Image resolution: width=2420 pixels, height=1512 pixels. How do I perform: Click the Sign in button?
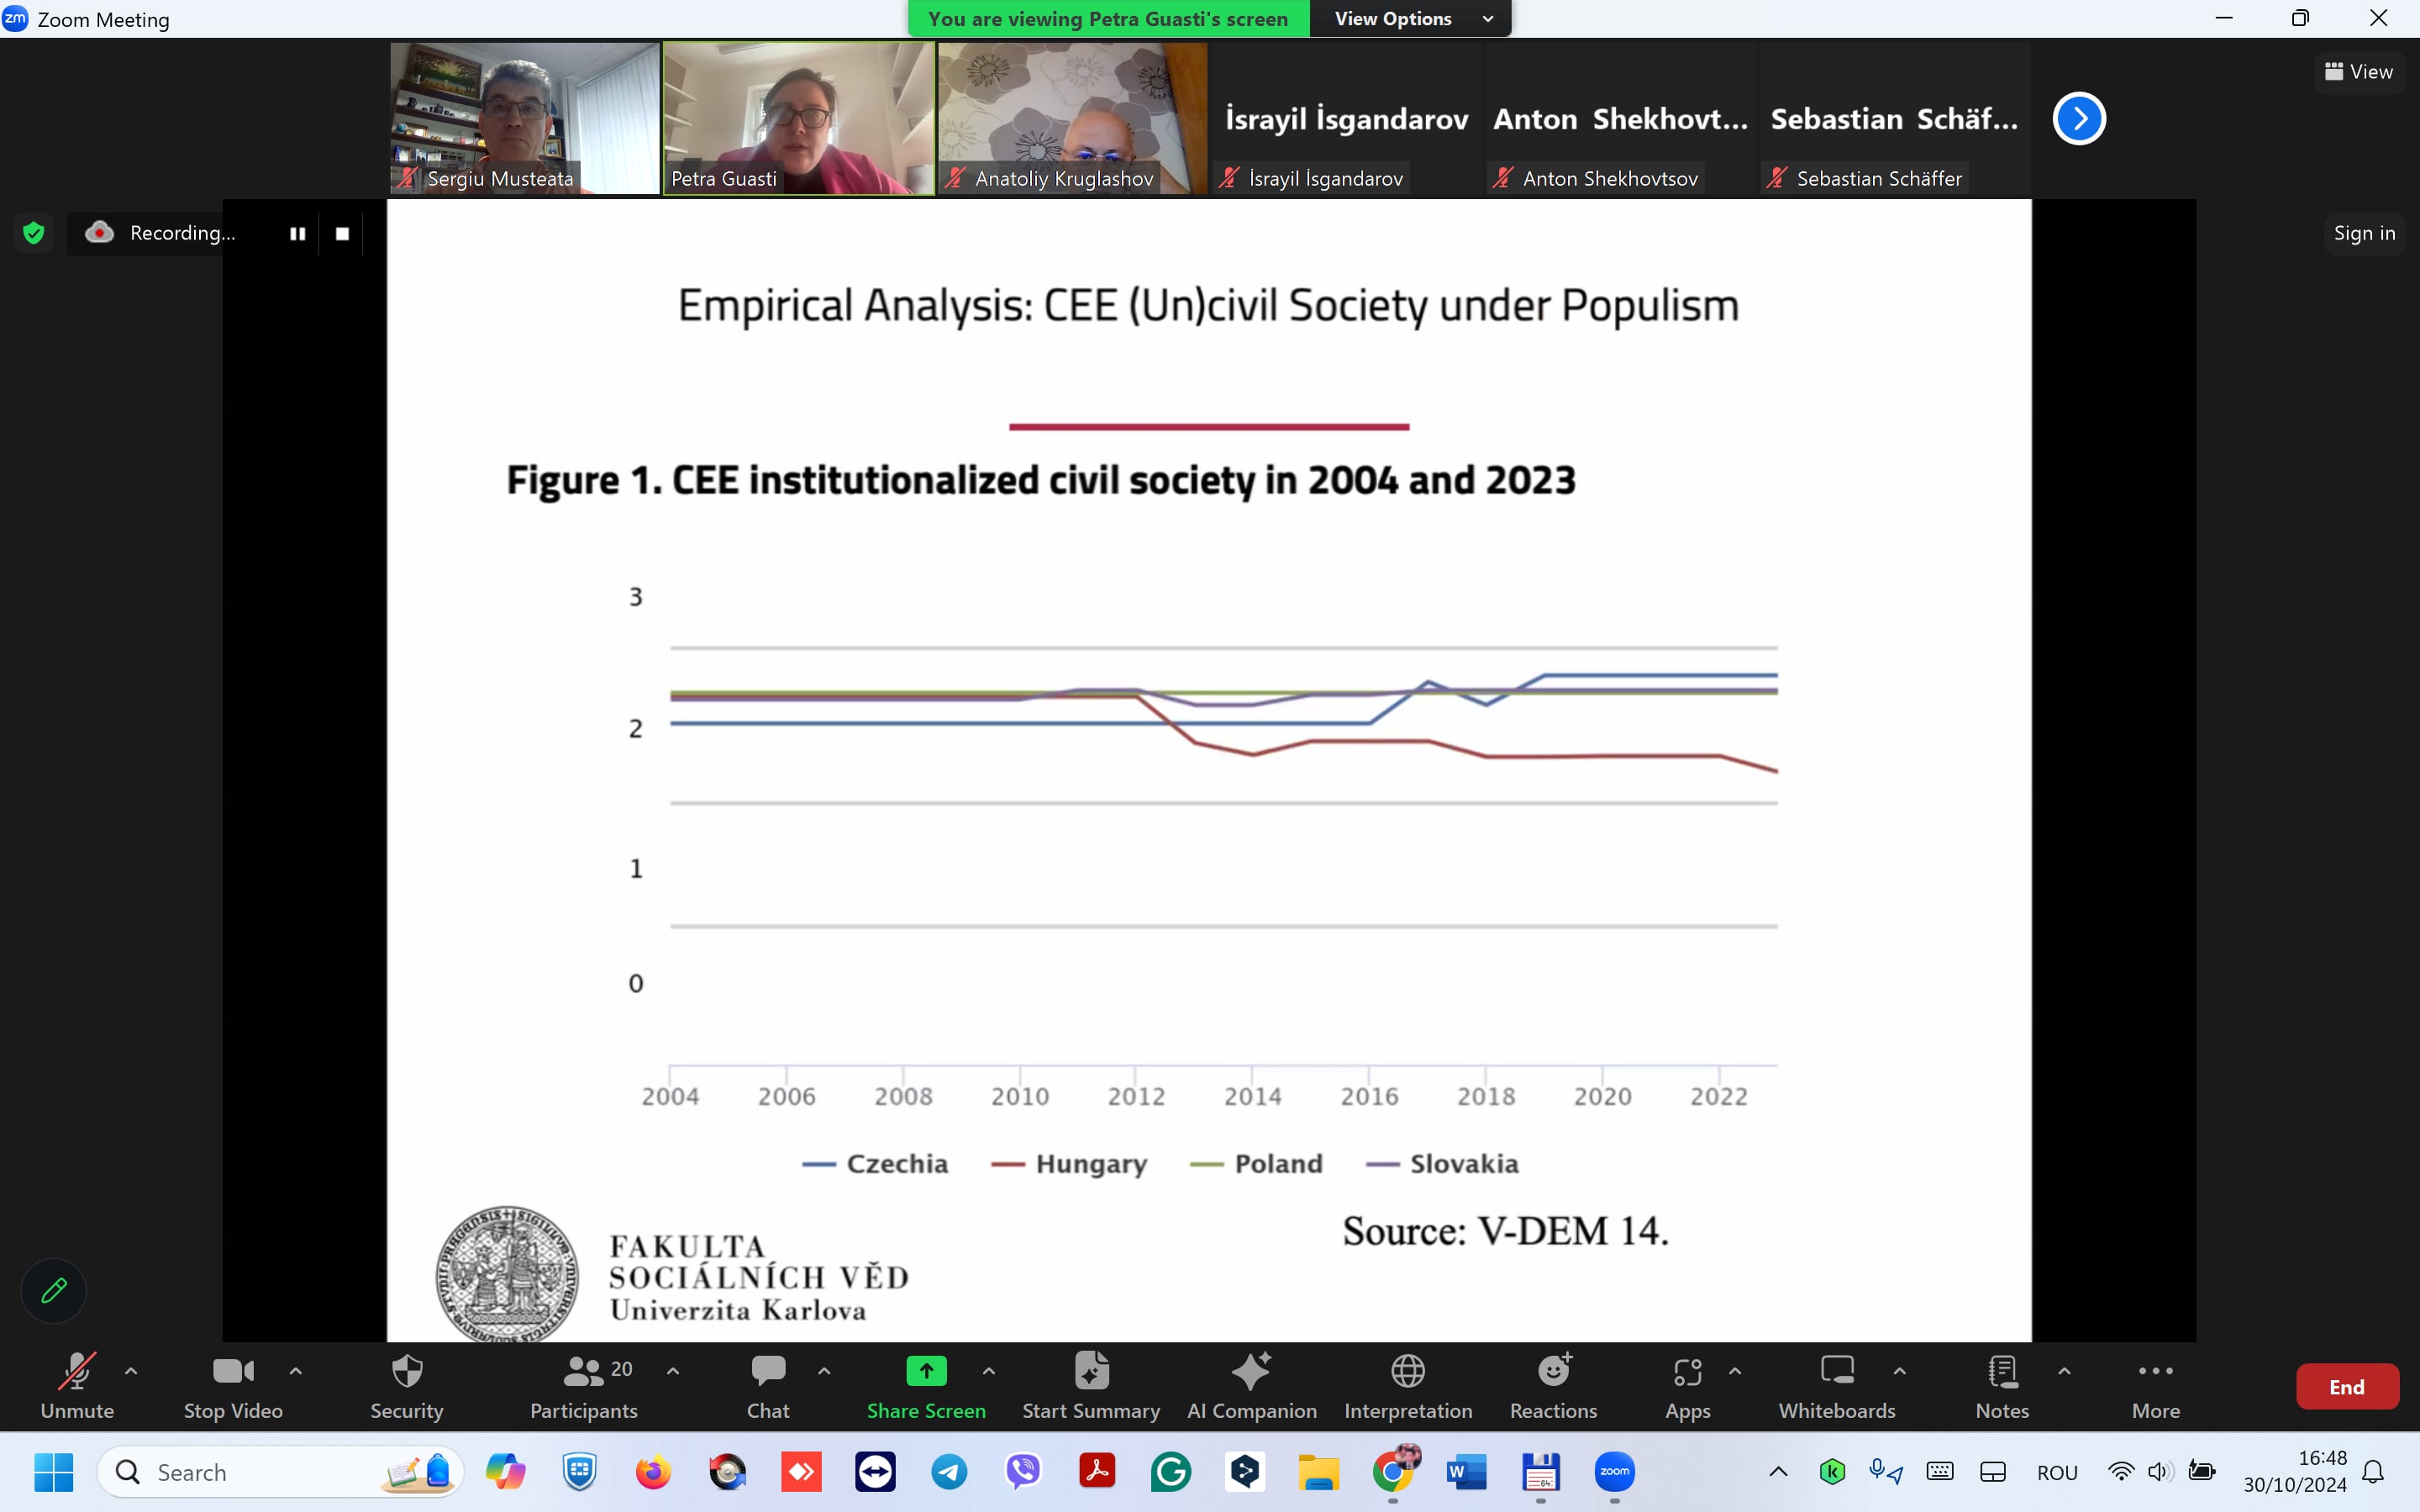(2364, 233)
